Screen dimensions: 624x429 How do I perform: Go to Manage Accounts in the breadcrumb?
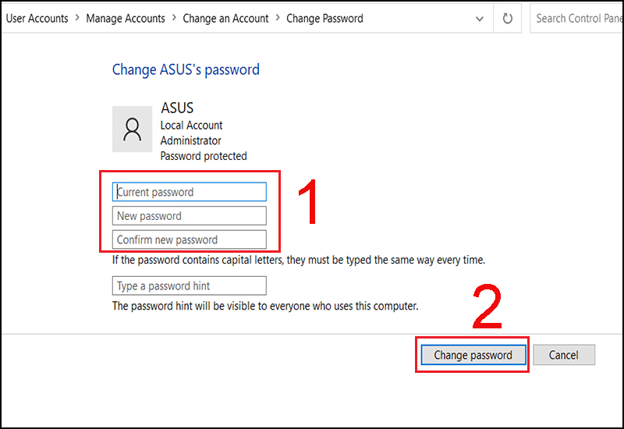tap(126, 18)
